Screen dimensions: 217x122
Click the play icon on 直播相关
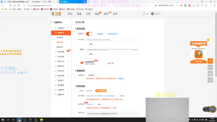(x=55, y=33)
